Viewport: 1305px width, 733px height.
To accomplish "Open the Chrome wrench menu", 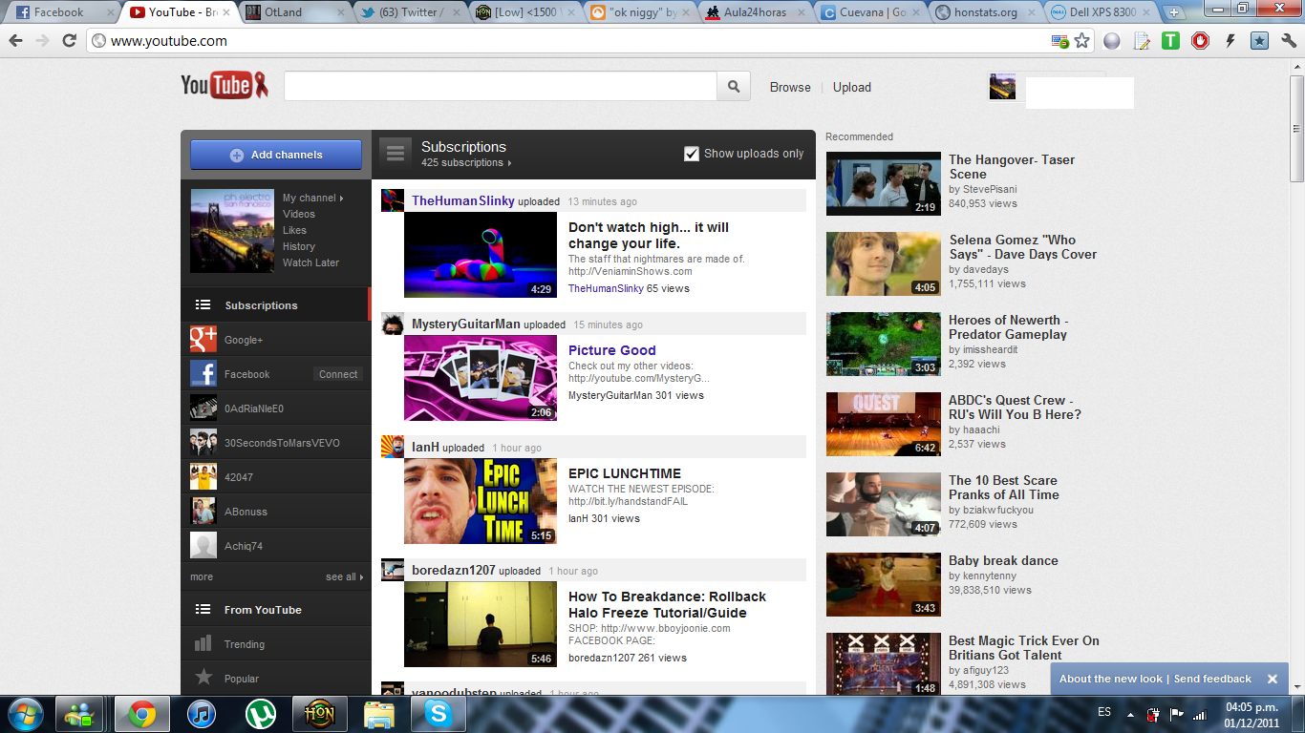I will tap(1288, 41).
